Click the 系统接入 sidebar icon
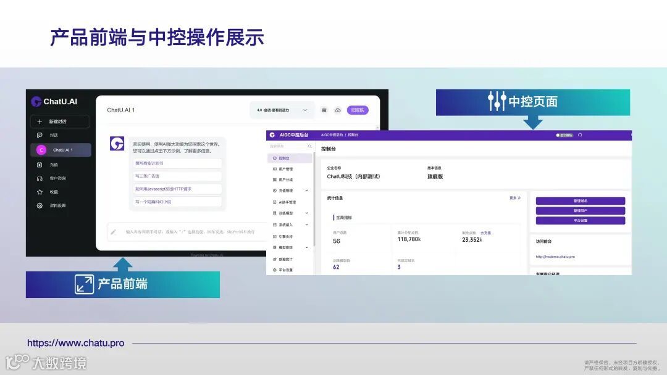Screen dimensions: 667x375 pos(275,225)
